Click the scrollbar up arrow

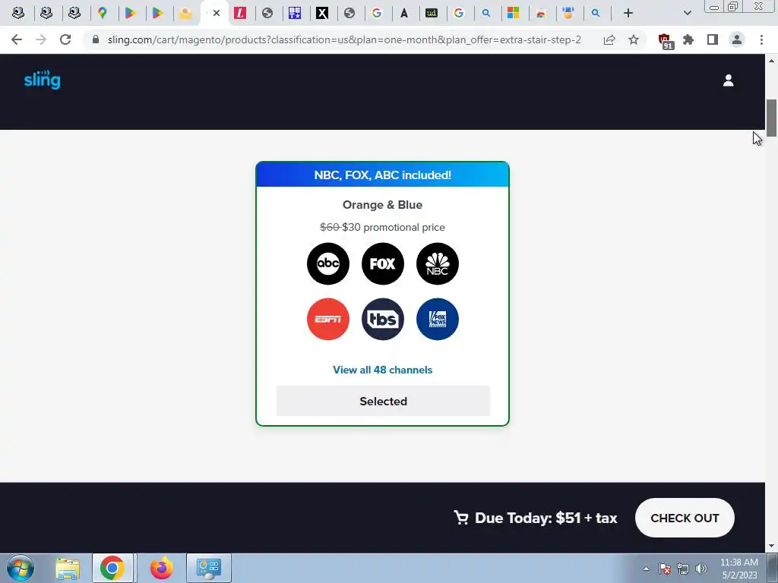click(x=771, y=61)
